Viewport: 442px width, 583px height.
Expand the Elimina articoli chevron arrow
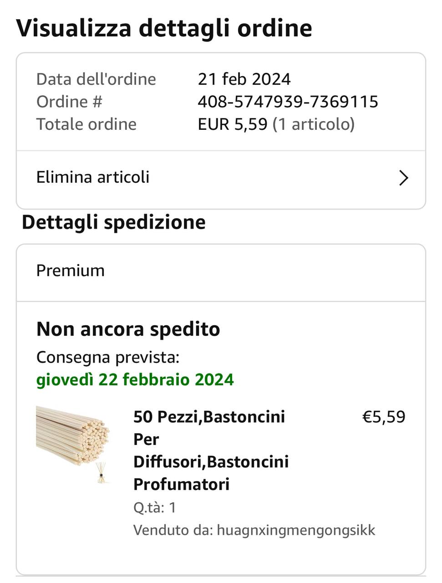(x=403, y=178)
